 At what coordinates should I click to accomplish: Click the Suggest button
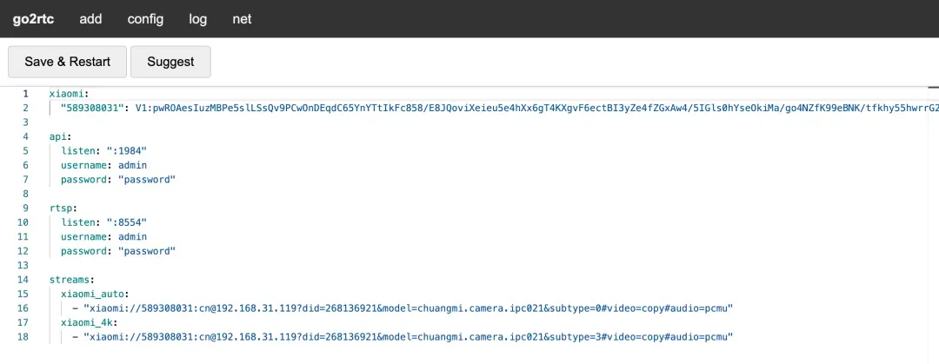pyautogui.click(x=170, y=62)
